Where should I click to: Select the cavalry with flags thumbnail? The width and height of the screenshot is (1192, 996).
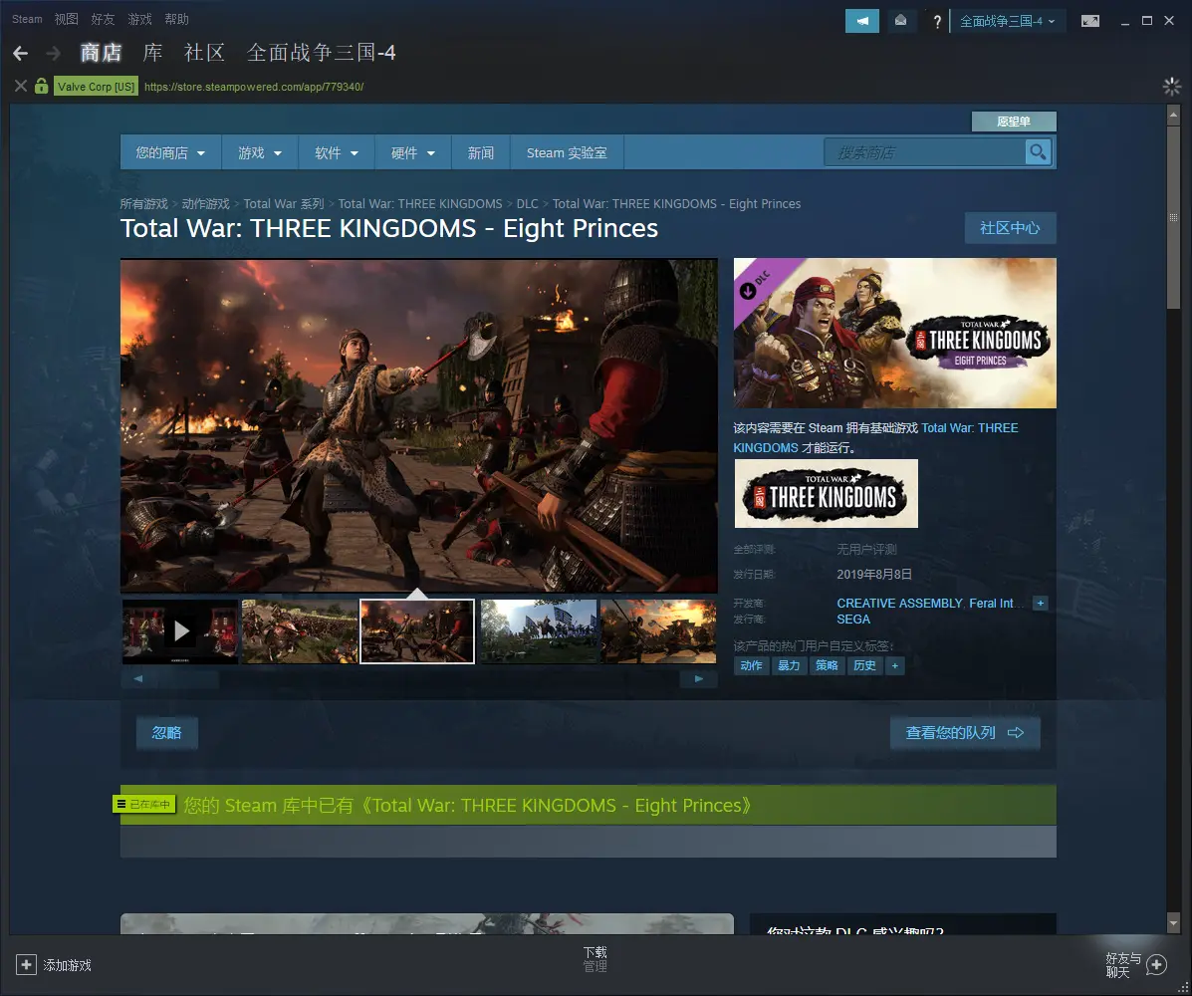539,631
